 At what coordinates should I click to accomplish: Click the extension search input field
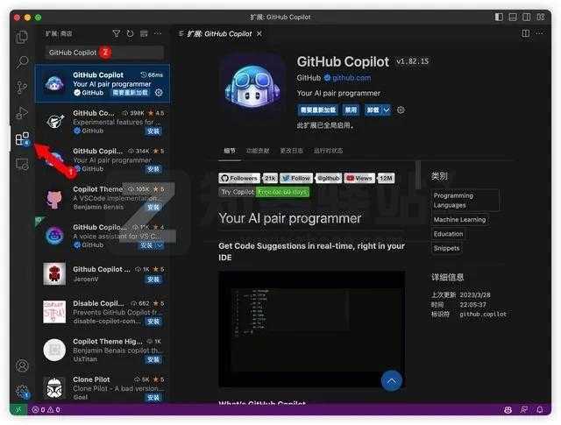point(103,53)
